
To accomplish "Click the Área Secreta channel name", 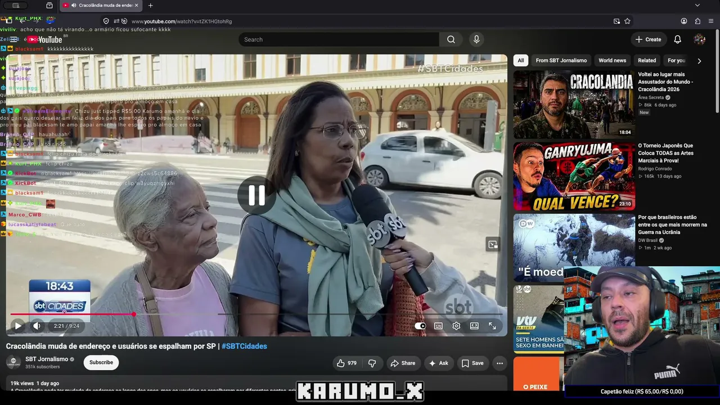I will click(651, 97).
